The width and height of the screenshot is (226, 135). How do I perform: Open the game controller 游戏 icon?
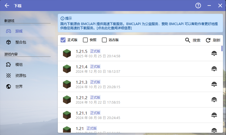9,31
